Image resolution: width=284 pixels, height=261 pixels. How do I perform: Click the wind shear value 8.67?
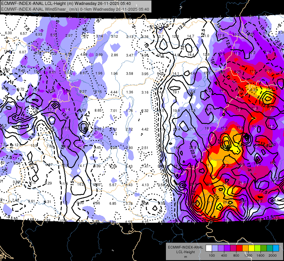point(83,73)
